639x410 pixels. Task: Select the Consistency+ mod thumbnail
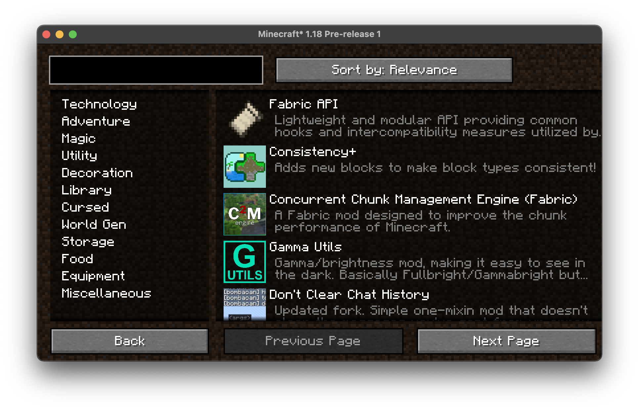pos(245,167)
